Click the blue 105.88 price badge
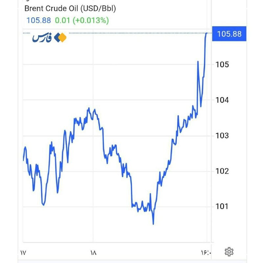 coord(229,34)
